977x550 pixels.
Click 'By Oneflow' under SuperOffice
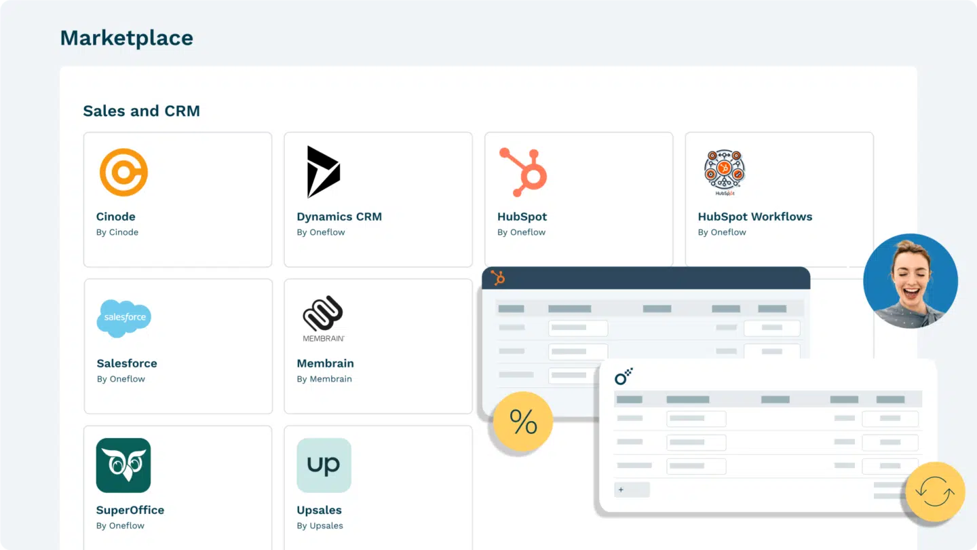(121, 526)
